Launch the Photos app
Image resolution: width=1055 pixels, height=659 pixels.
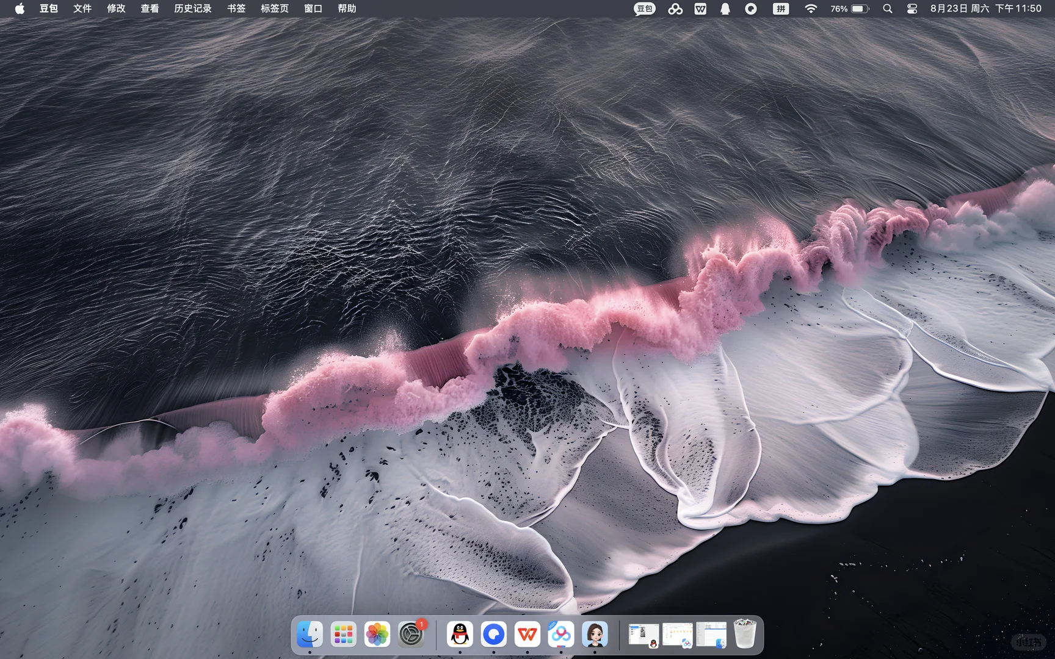tap(377, 635)
